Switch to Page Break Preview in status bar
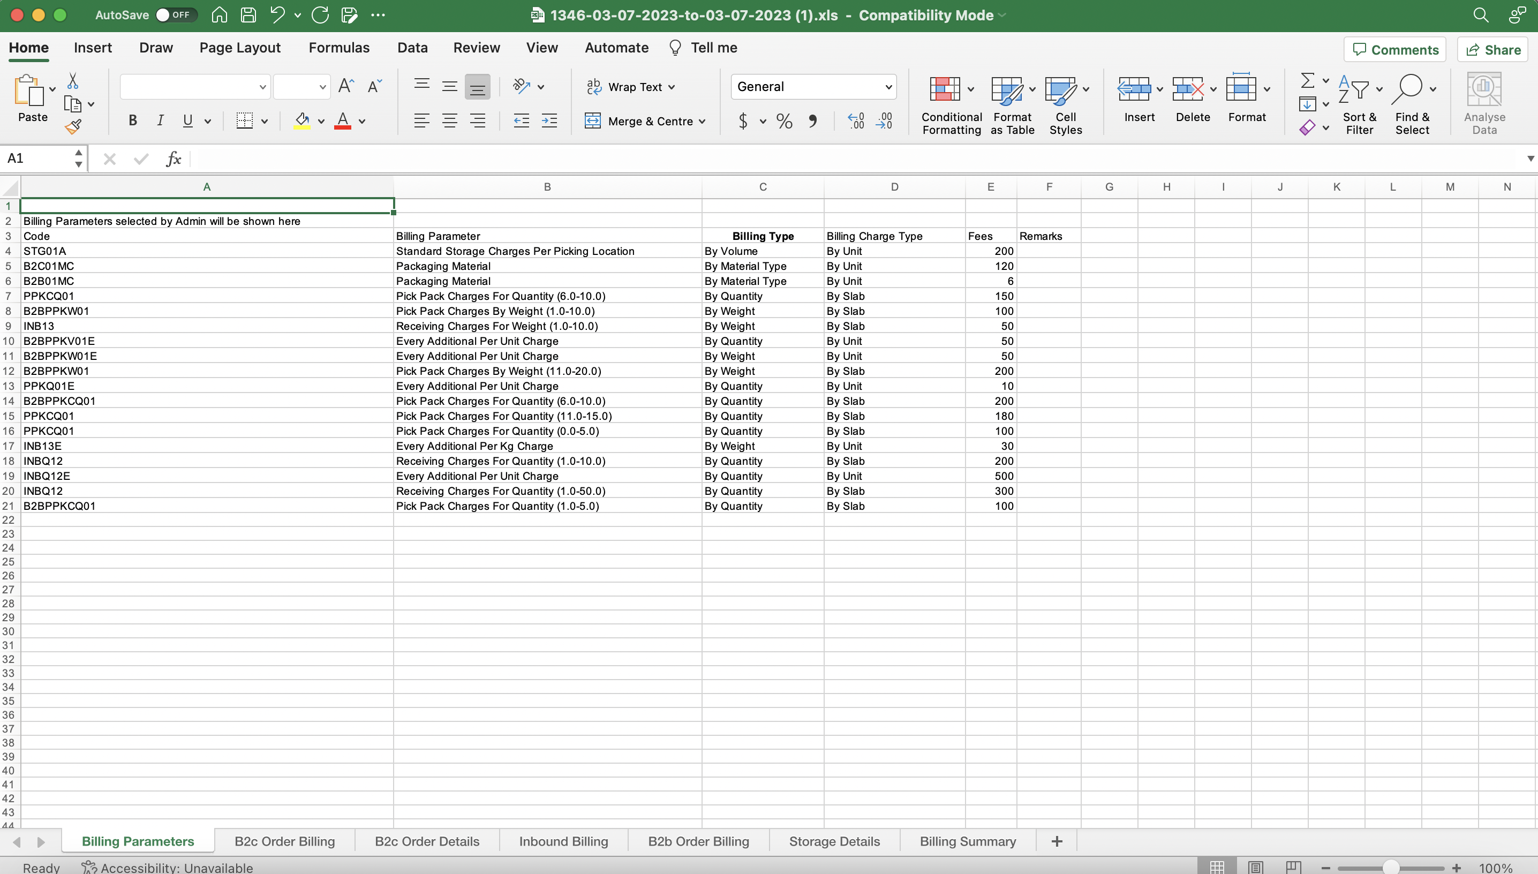The image size is (1538, 874). (1293, 867)
